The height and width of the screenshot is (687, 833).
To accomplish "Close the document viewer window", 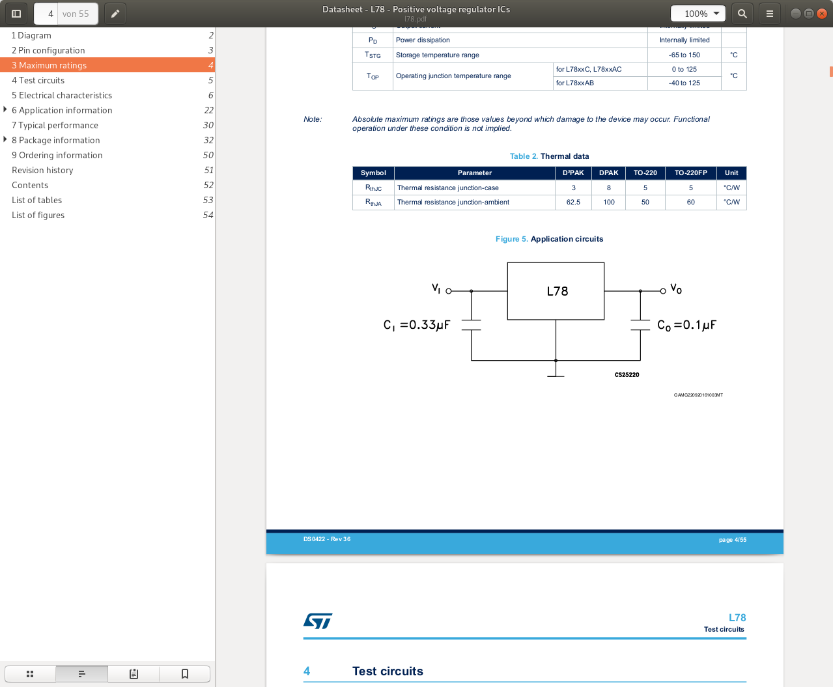I will (x=821, y=14).
